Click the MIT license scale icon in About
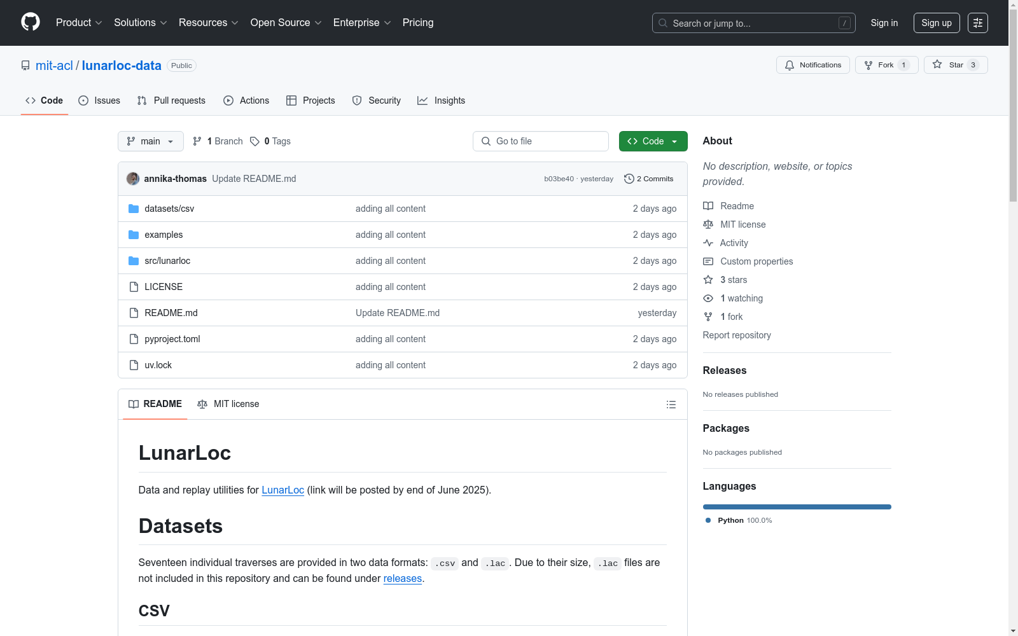Image resolution: width=1018 pixels, height=636 pixels. click(x=708, y=225)
